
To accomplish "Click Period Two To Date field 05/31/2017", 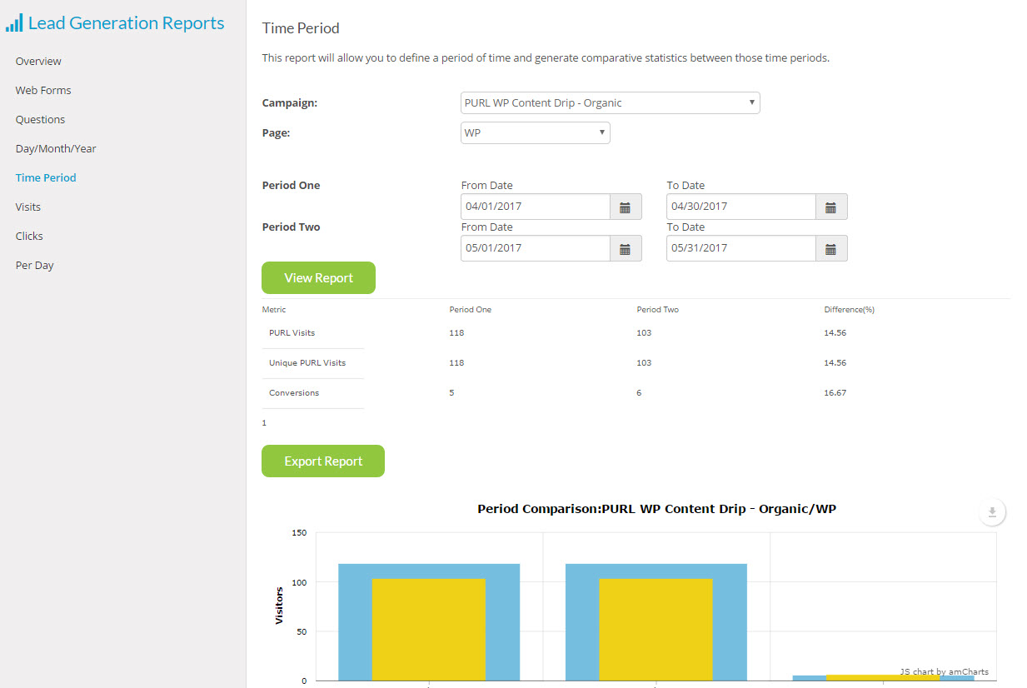I will [741, 248].
